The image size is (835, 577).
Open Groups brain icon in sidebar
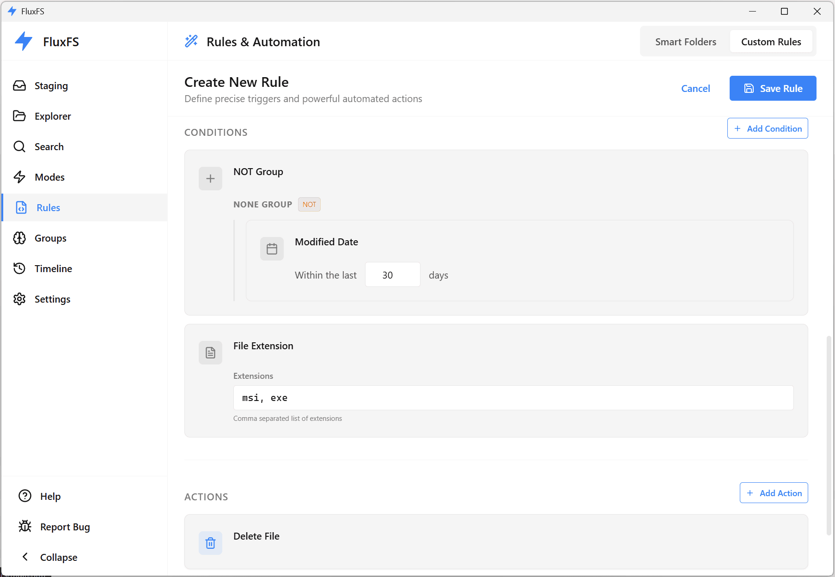[19, 238]
